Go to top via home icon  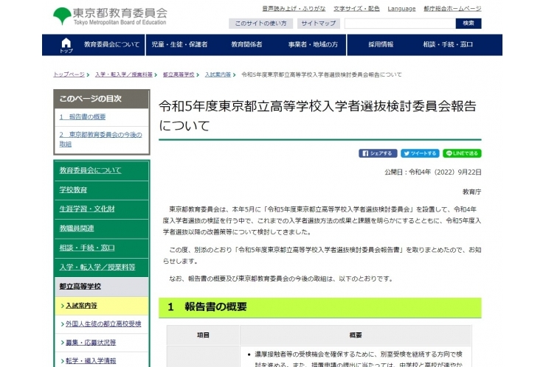[66, 46]
